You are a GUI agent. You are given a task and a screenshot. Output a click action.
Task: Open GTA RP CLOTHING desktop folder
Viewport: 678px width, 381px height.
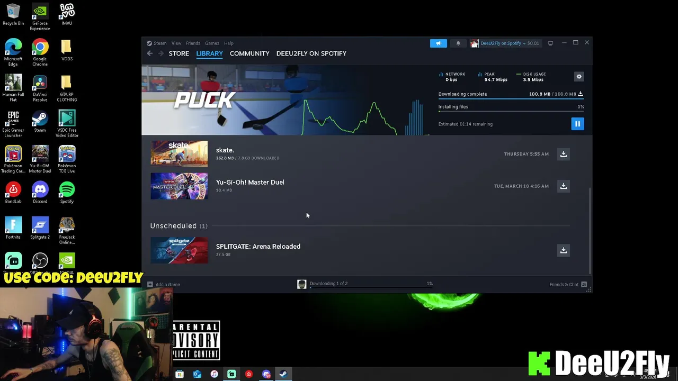point(67,88)
